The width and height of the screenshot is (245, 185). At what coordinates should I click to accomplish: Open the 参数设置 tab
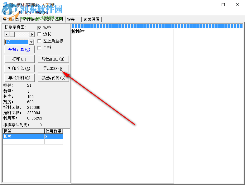point(92,19)
